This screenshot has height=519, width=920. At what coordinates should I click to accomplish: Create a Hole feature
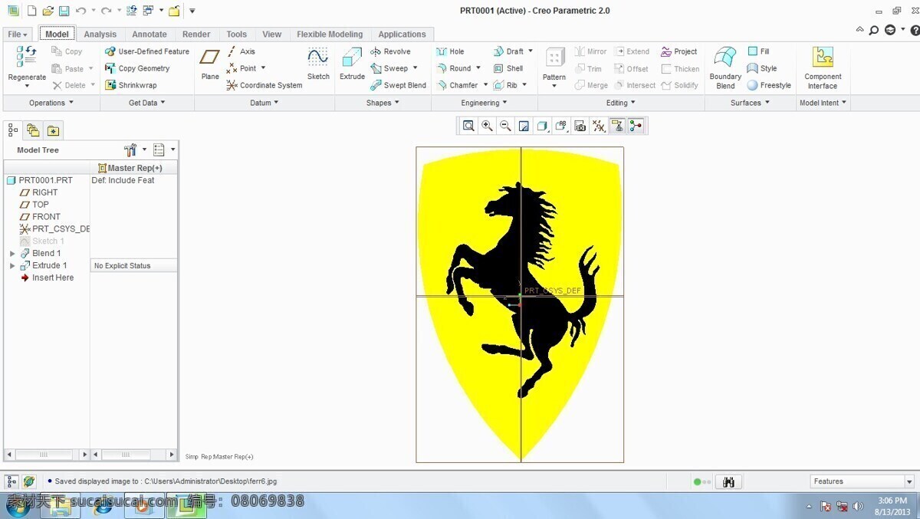(450, 51)
